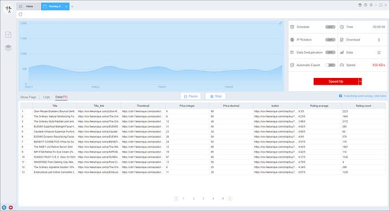Click the Data count value 77

379,52
